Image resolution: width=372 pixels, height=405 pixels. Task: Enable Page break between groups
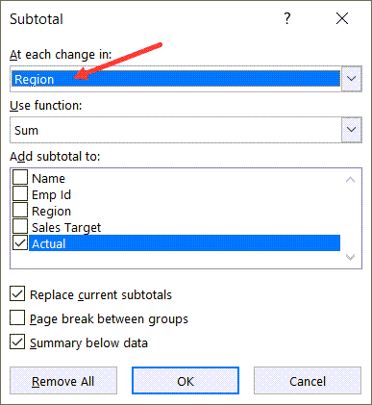coord(17,317)
